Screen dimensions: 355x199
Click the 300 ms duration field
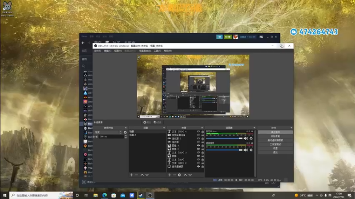pyautogui.click(x=111, y=137)
